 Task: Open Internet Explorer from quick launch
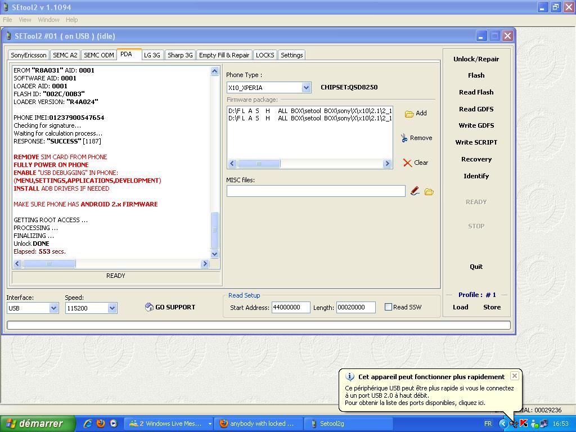(88, 424)
